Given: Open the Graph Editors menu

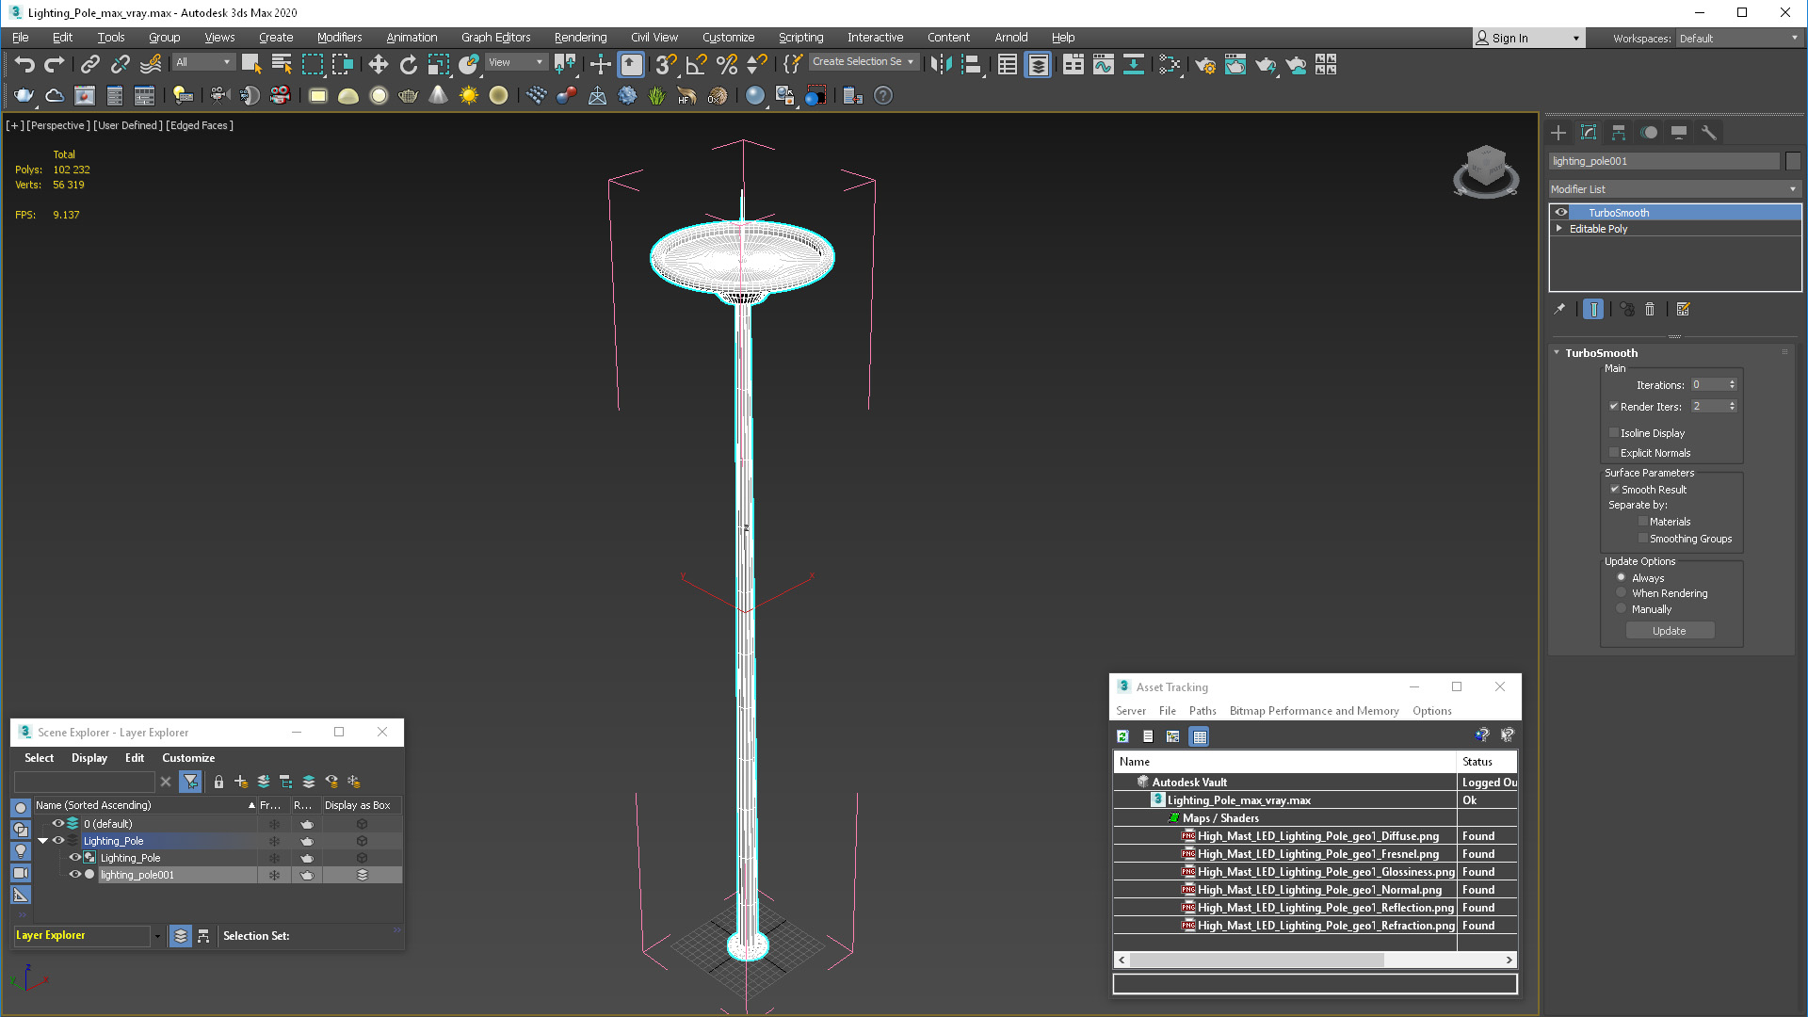Looking at the screenshot, I should 495,37.
